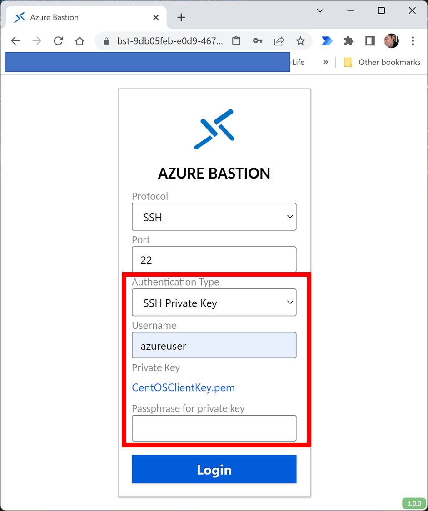View site info via the lock icon

(106, 41)
